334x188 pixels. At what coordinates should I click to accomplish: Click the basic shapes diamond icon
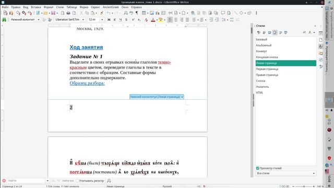coord(241,13)
